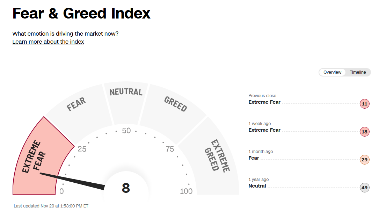Screen dimensions: 379x219
Task: Click the 1 year ago Neutral label
Action: click(x=257, y=186)
